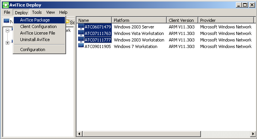Click the AviTice Deploy title bar icon
Viewport: 257px width, 139px height.
(6, 5)
